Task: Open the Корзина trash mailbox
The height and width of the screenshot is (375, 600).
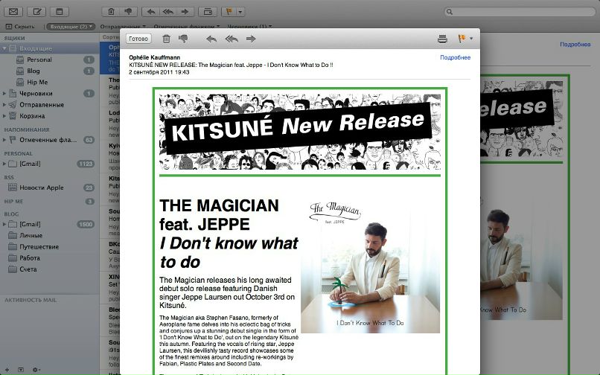Action: pyautogui.click(x=31, y=116)
